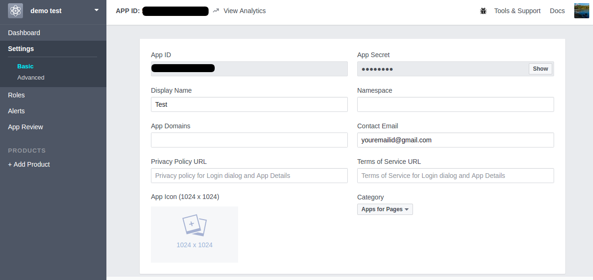Click the user profile avatar thumbnail
The image size is (593, 280).
pyautogui.click(x=581, y=10)
